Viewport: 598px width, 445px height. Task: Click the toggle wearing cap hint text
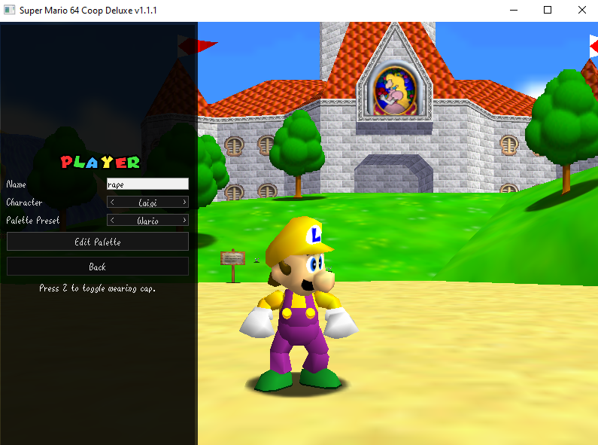(98, 288)
